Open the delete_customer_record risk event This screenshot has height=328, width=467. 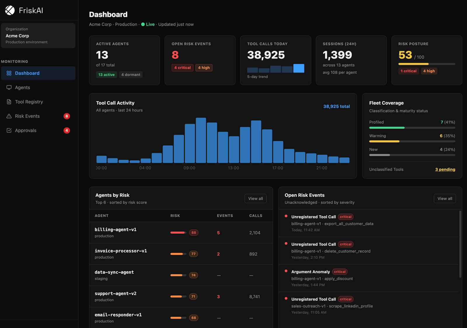[x=368, y=251]
